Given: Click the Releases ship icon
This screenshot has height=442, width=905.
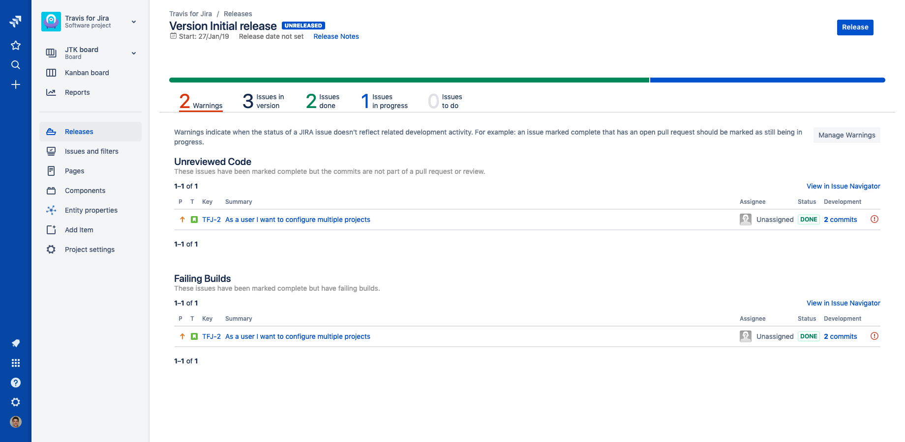Looking at the screenshot, I should coord(51,132).
